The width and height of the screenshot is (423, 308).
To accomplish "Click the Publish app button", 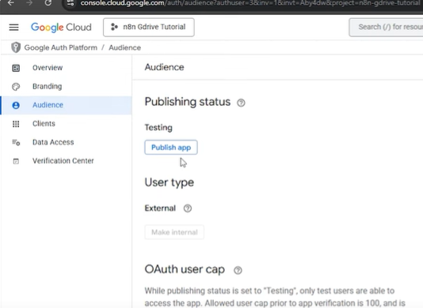I will pyautogui.click(x=171, y=148).
